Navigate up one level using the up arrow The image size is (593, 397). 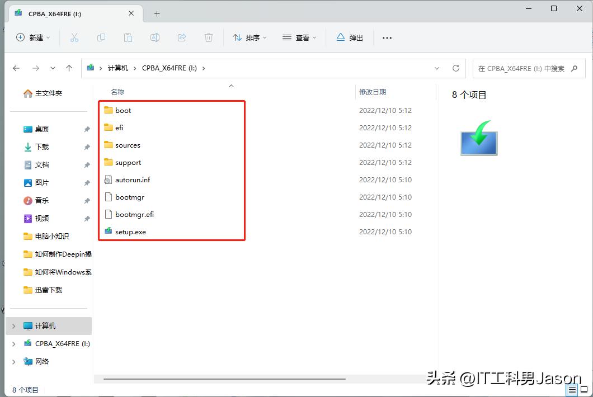(x=68, y=68)
